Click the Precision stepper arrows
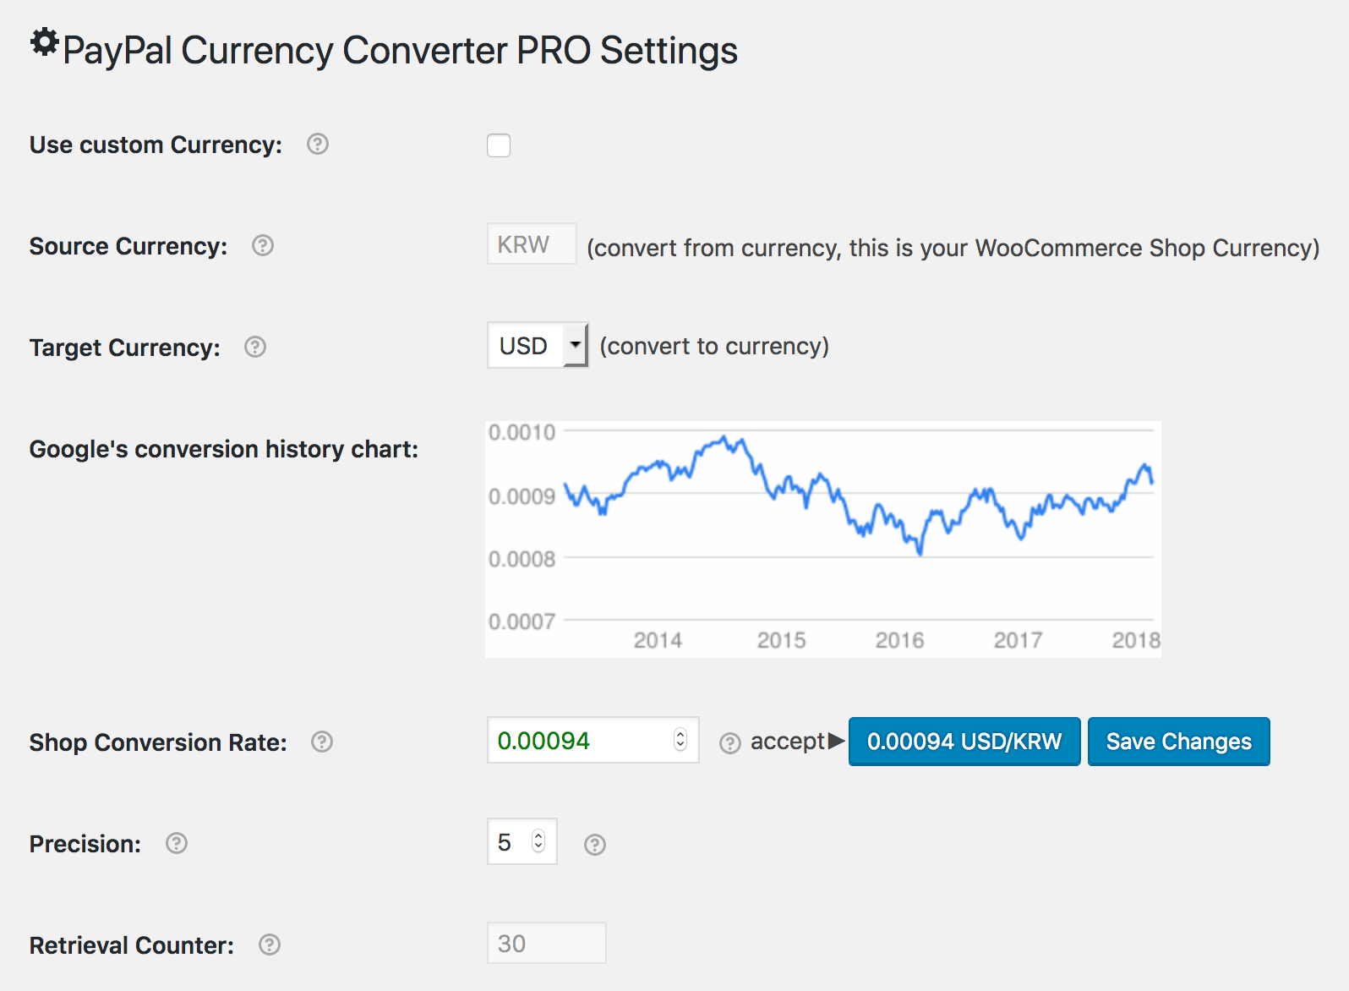 (538, 841)
